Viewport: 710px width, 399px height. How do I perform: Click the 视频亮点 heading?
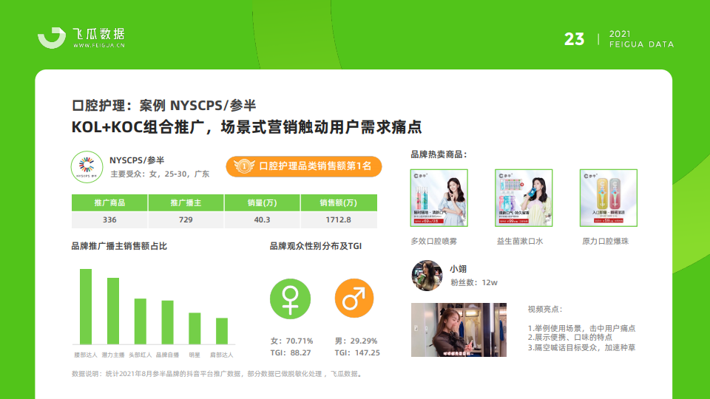tap(545, 309)
